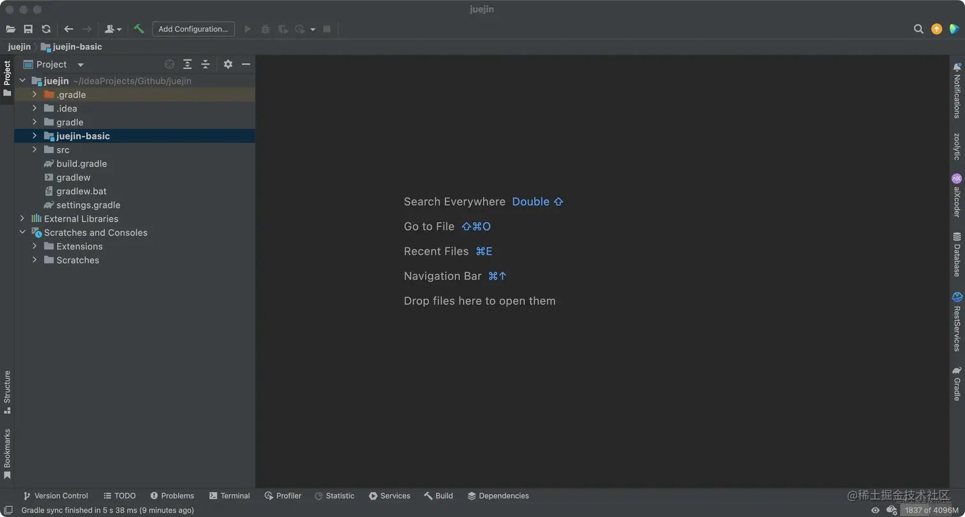This screenshot has height=517, width=965.
Task: Collapse the juejin root project node
Action: pos(22,81)
